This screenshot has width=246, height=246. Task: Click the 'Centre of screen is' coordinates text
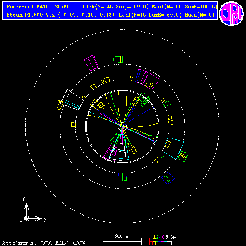tap(43, 243)
